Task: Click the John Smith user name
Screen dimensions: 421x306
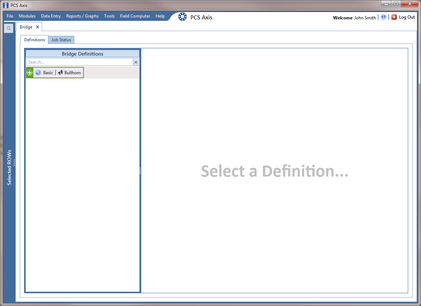Action: (x=365, y=18)
